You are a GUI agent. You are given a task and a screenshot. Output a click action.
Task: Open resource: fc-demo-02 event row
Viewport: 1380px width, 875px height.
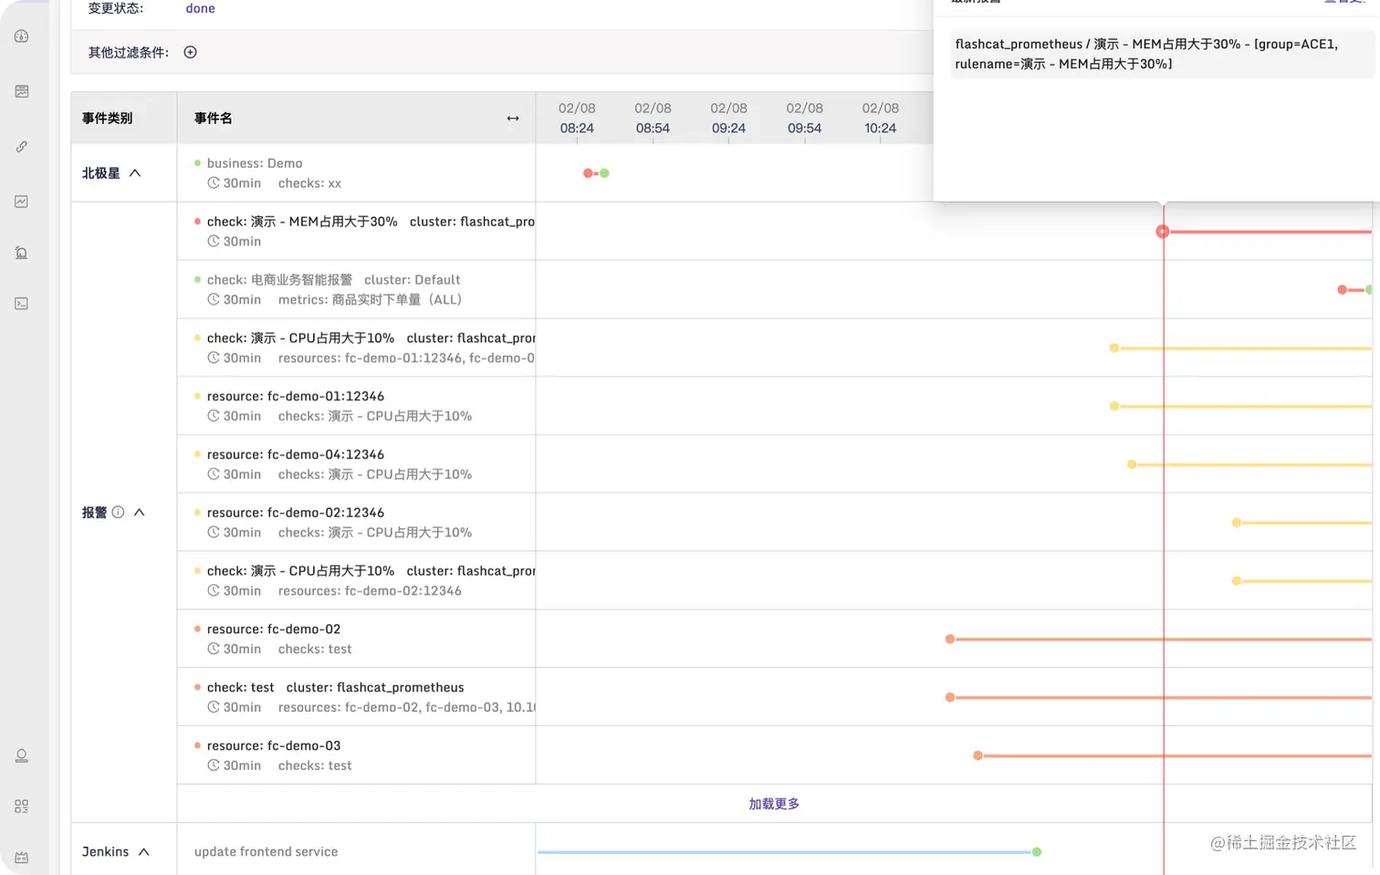(356, 640)
